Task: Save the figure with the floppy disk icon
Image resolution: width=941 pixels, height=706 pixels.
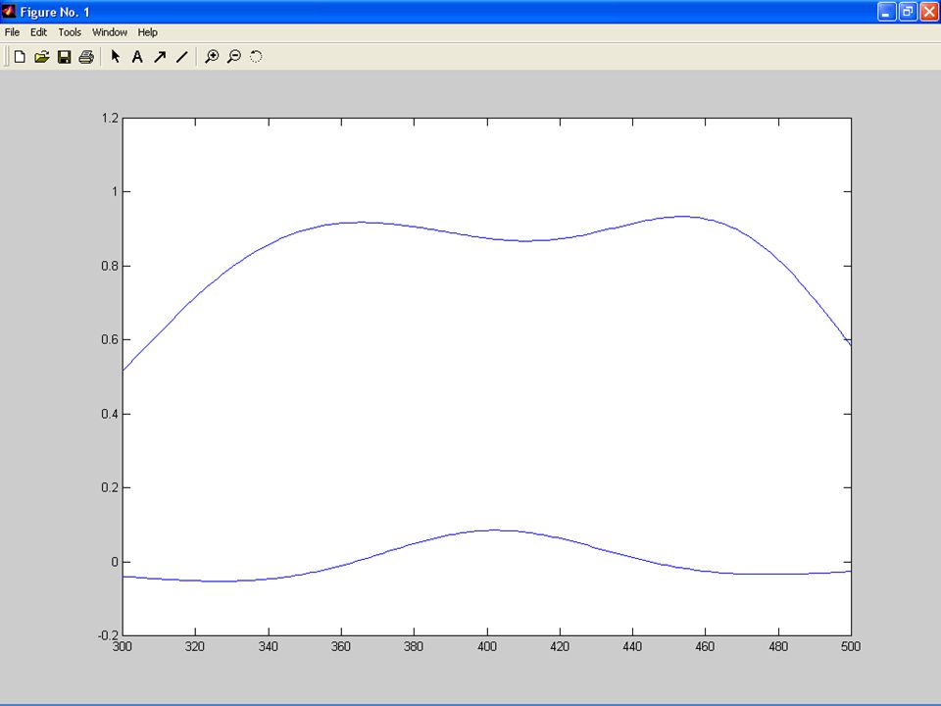Action: click(x=64, y=57)
